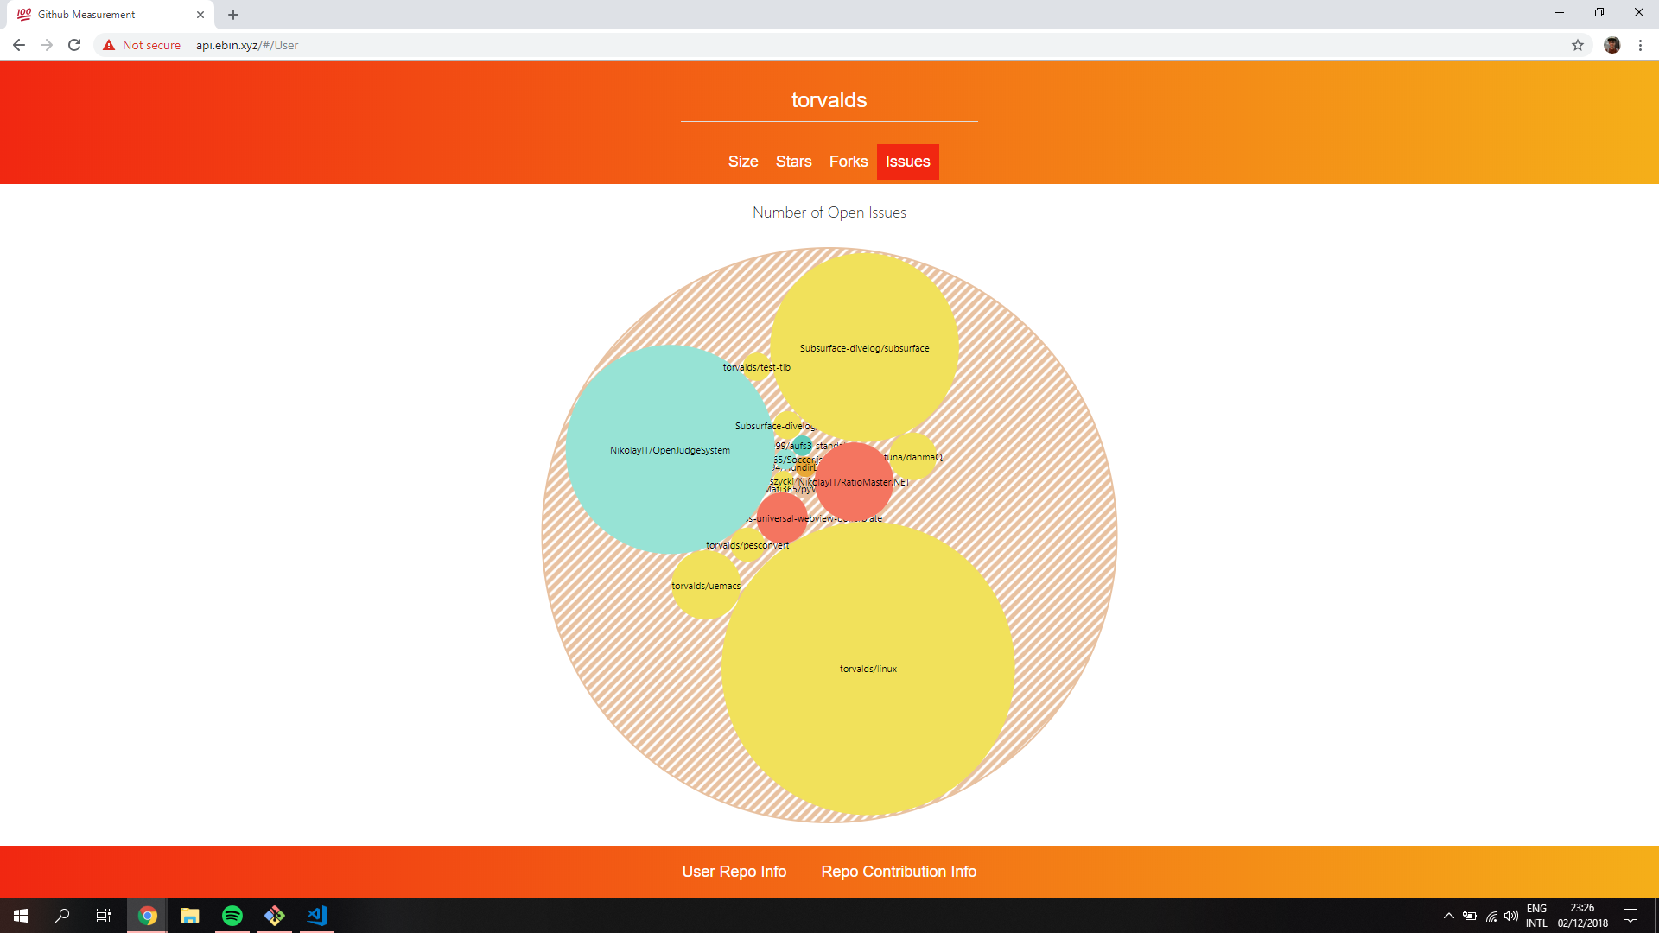Open Spotify from the taskbar
This screenshot has width=1659, height=933.
(x=232, y=916)
